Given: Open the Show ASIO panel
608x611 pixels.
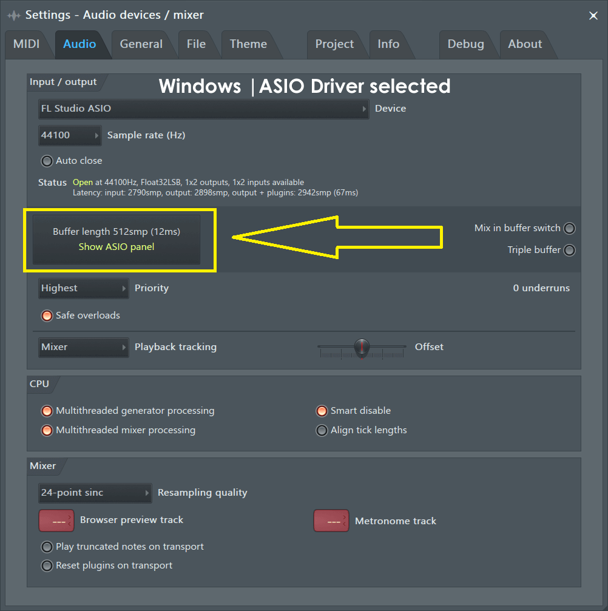Looking at the screenshot, I should tap(116, 247).
